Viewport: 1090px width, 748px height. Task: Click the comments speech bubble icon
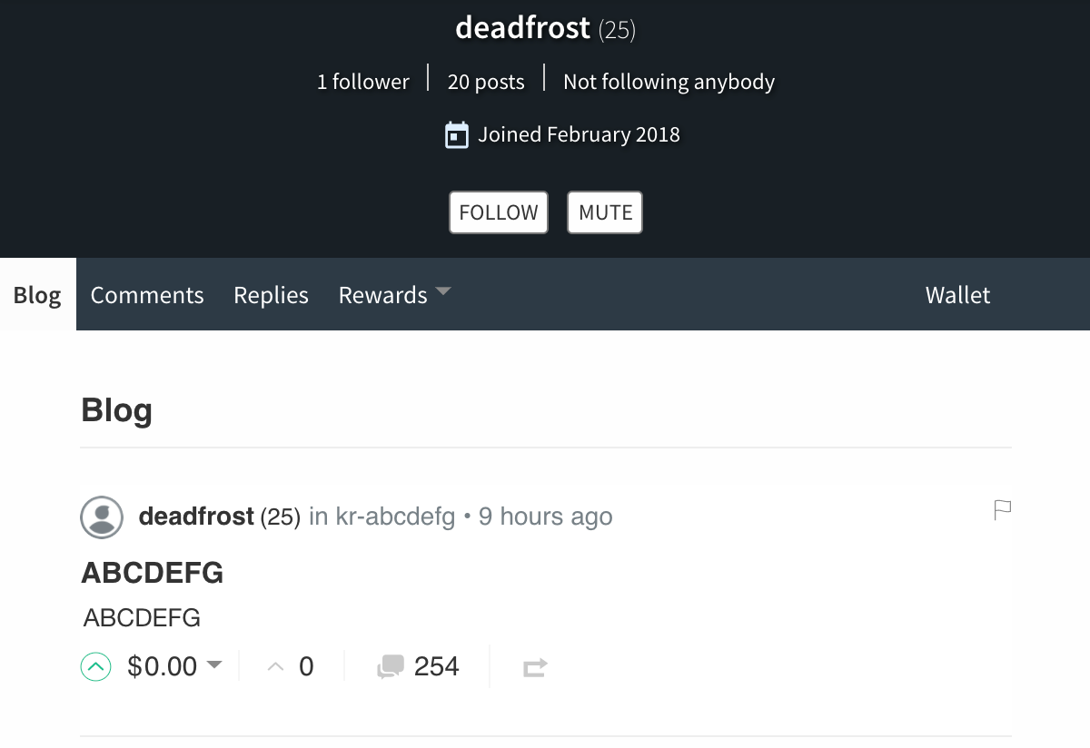[391, 667]
